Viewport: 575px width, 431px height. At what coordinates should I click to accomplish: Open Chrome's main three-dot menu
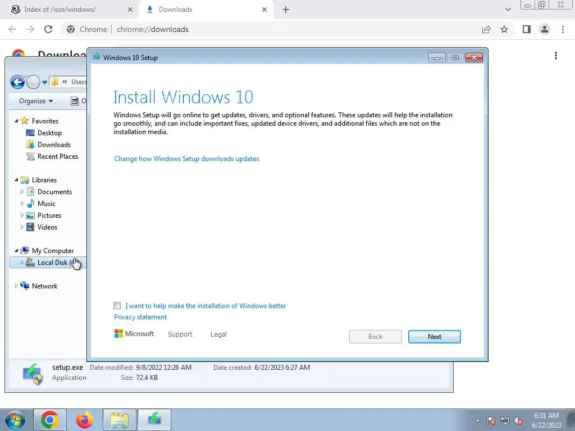563,29
